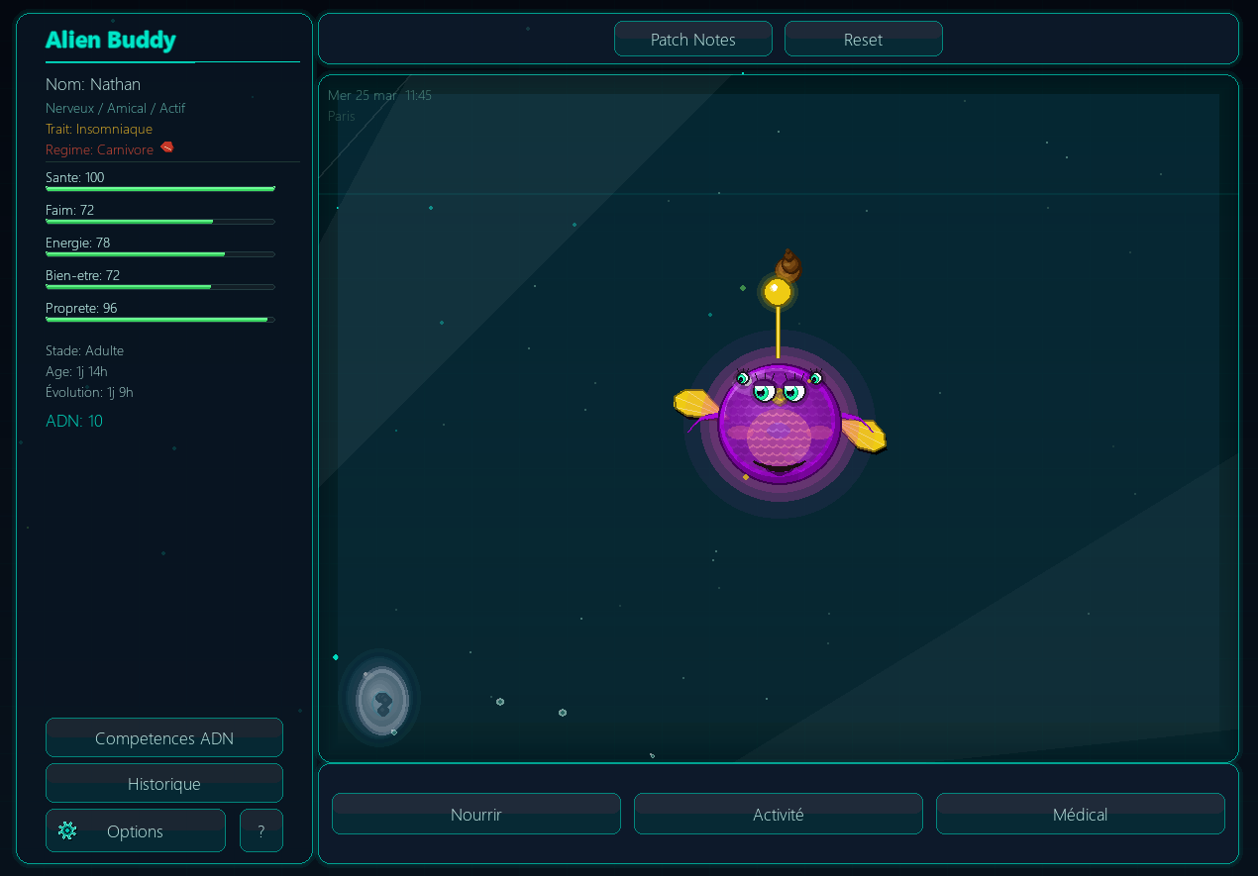This screenshot has height=876, width=1258.
Task: Click the Energie energy bar
Action: (160, 253)
